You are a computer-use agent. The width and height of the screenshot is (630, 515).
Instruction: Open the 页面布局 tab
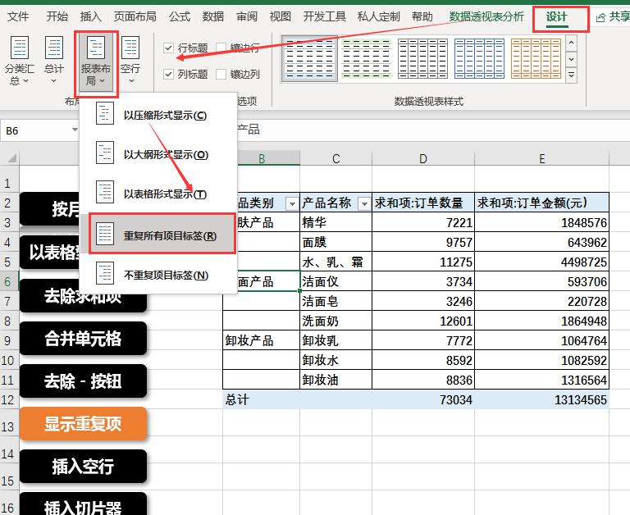135,17
